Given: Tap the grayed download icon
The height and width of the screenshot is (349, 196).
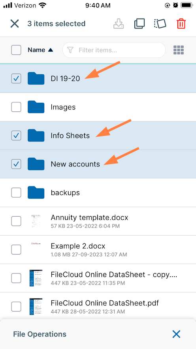Looking at the screenshot, I should coord(119,24).
